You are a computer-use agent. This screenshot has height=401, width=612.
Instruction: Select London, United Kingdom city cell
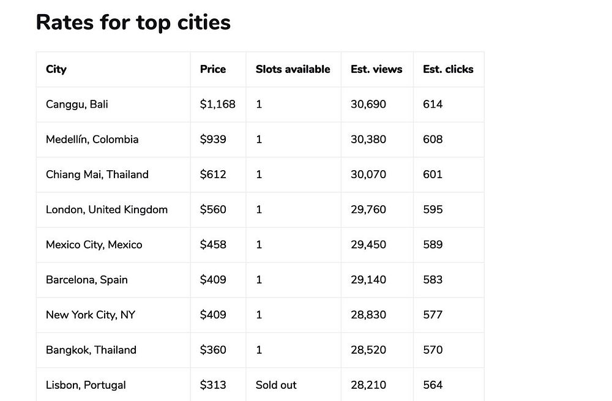pyautogui.click(x=106, y=209)
